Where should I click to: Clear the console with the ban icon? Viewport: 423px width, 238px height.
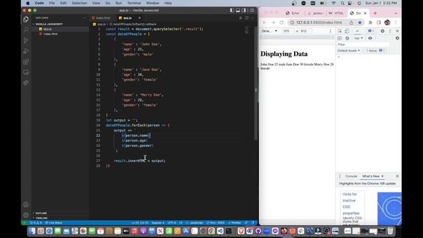[347, 38]
